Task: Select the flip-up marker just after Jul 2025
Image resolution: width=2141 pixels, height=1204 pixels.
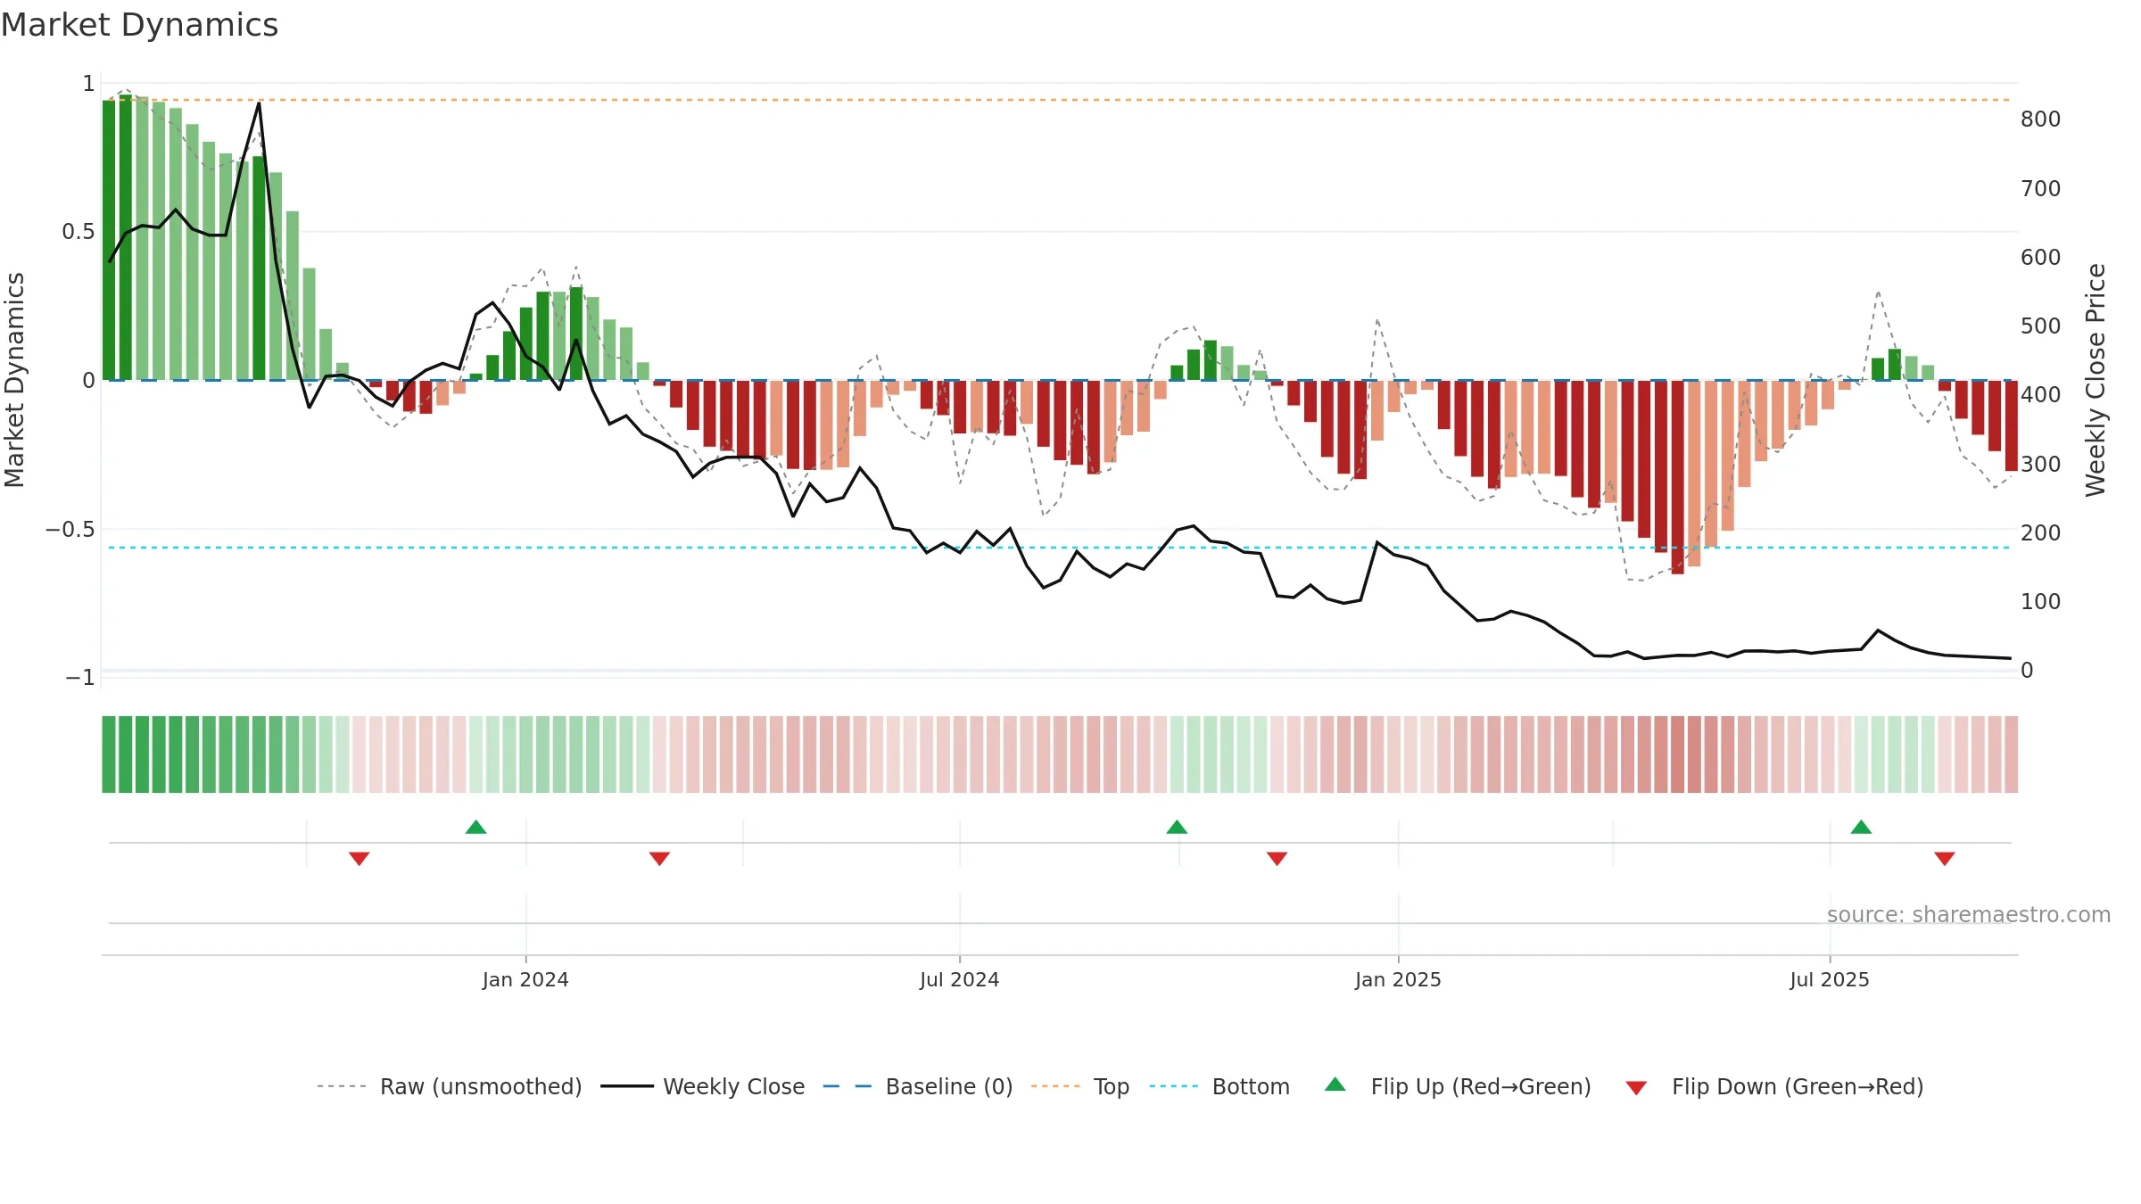Action: point(1861,827)
